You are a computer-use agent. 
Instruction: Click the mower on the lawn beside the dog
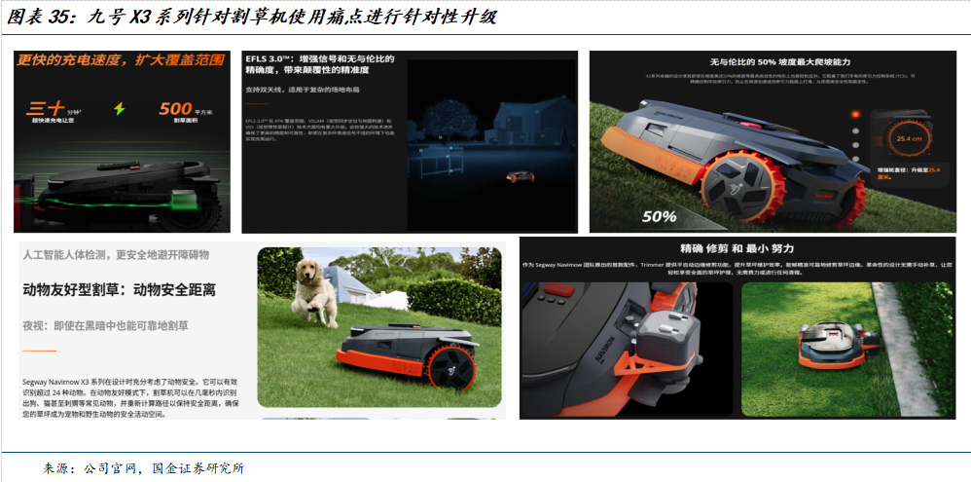[408, 355]
